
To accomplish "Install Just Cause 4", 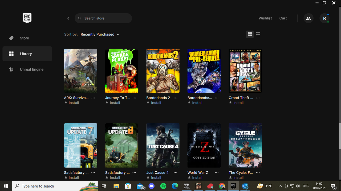I will pos(154,177).
